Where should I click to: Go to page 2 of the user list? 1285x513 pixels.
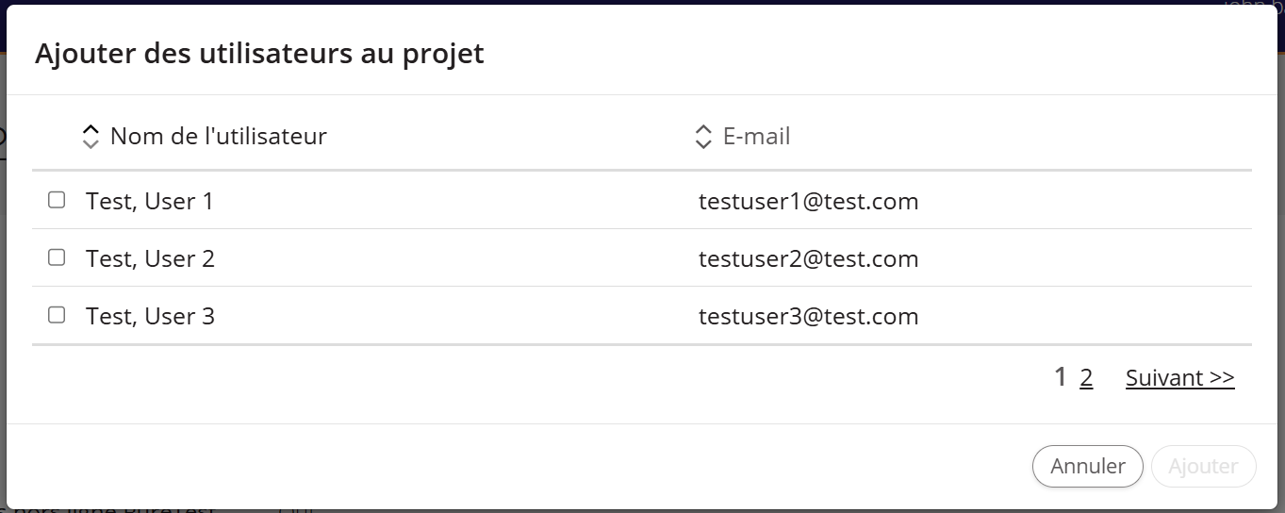pyautogui.click(x=1086, y=378)
